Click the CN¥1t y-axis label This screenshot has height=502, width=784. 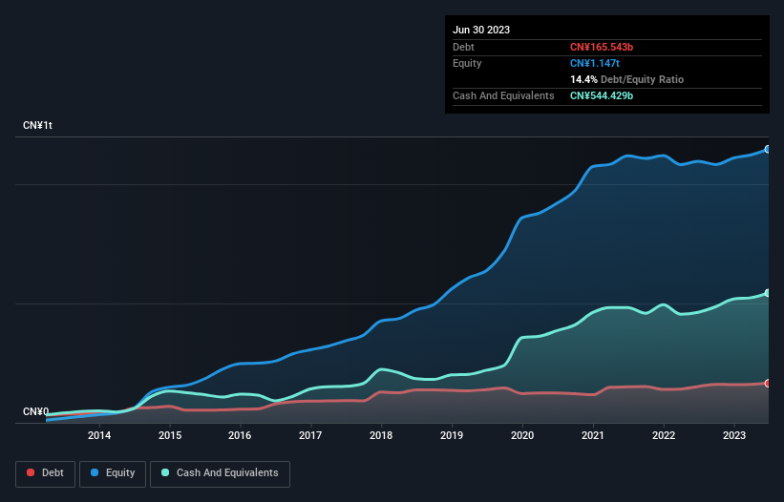(x=37, y=125)
